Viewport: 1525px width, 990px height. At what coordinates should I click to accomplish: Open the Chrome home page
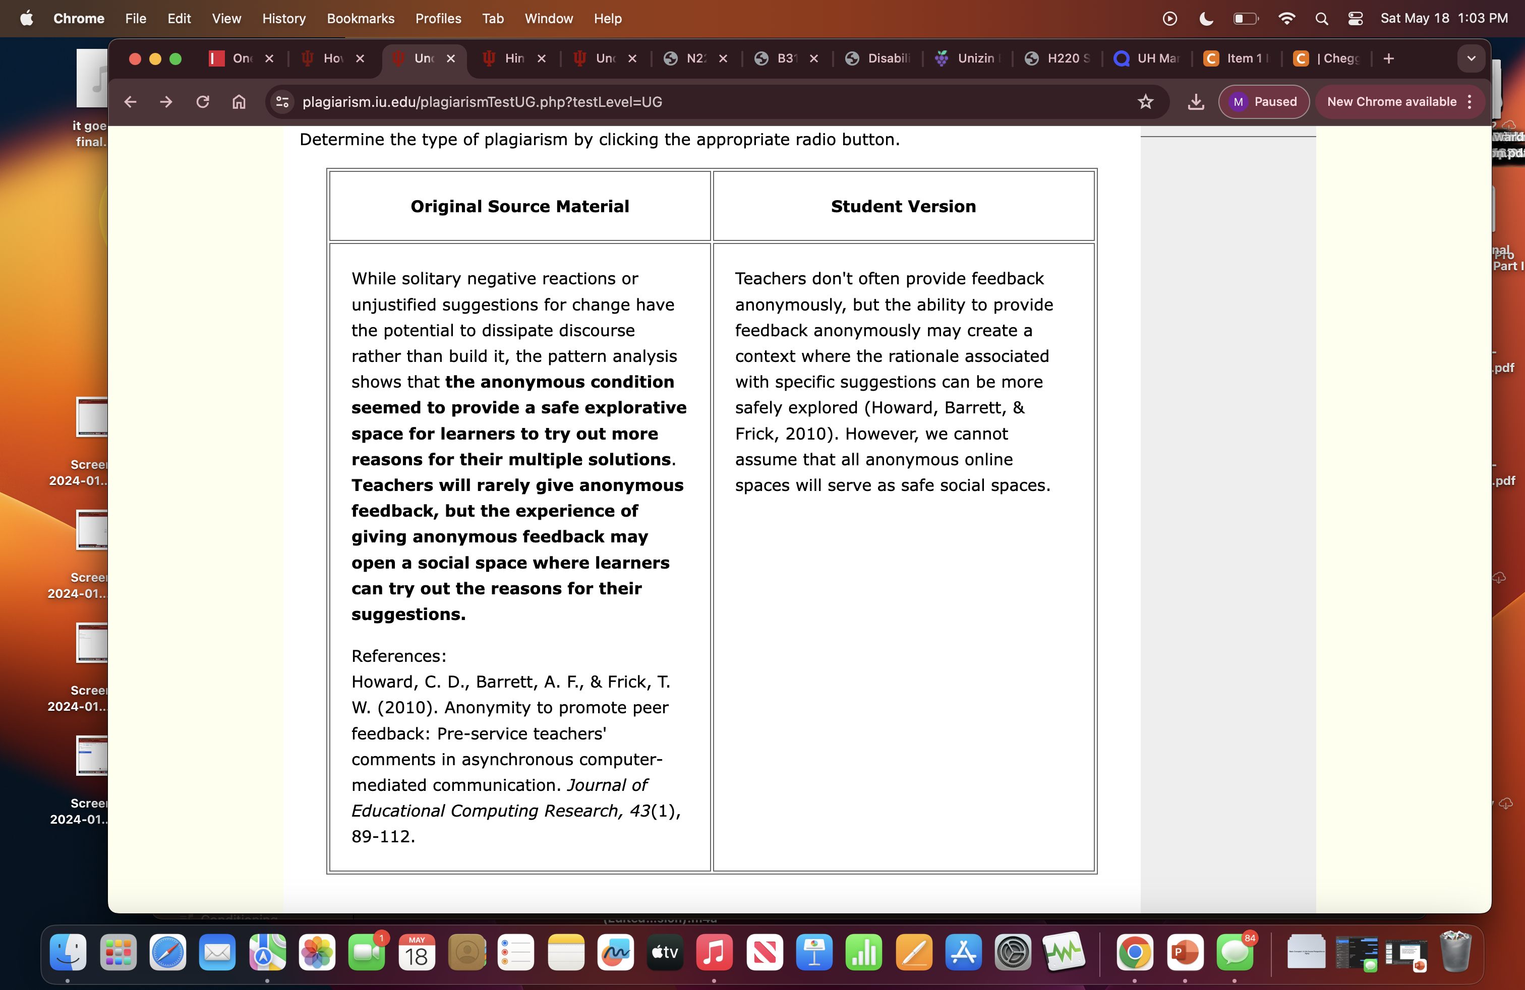coord(239,102)
